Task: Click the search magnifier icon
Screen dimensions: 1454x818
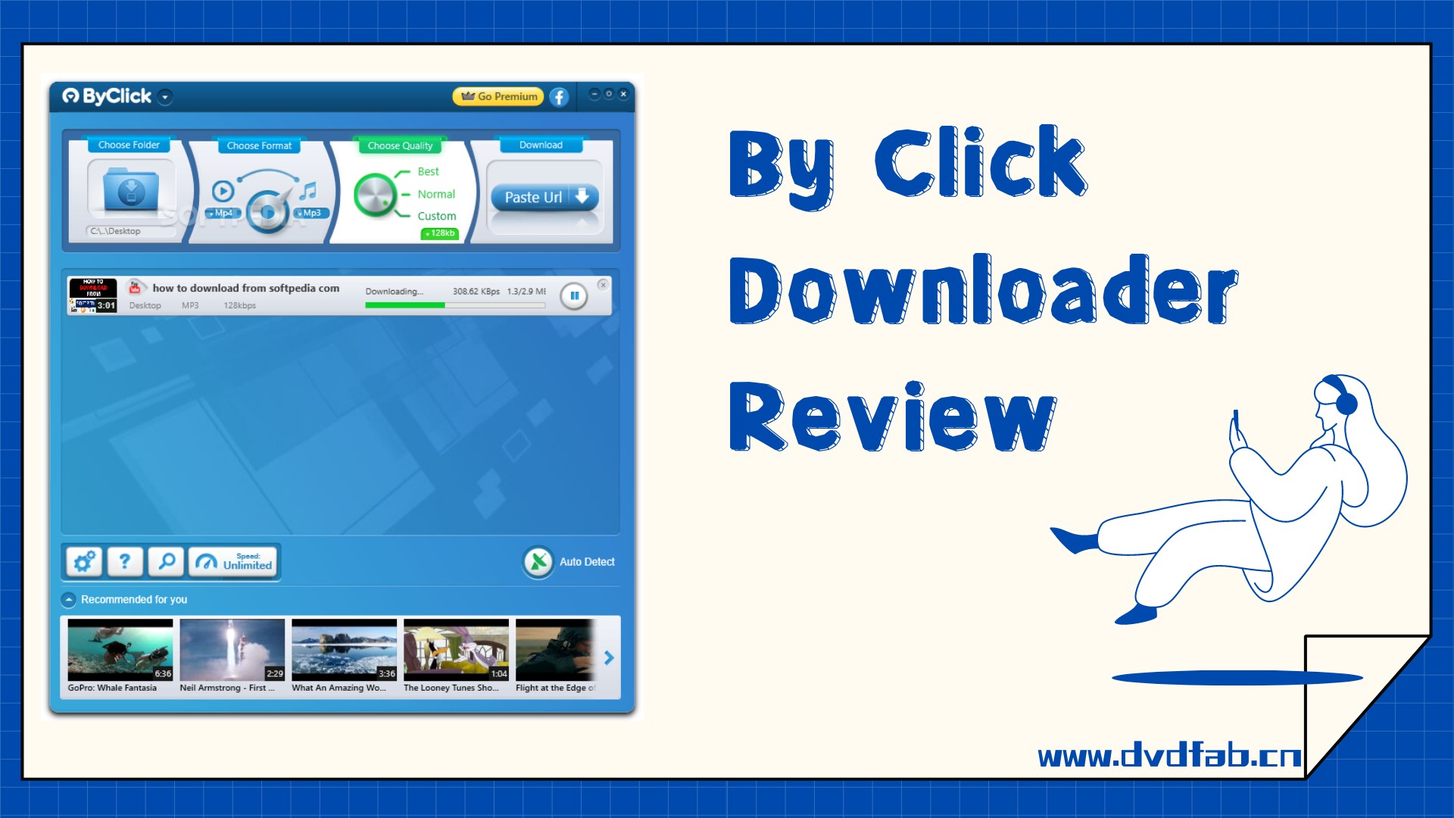Action: pos(165,562)
